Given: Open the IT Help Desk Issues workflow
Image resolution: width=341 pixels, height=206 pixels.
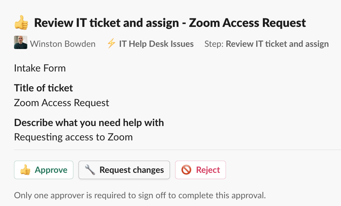Looking at the screenshot, I should (156, 44).
